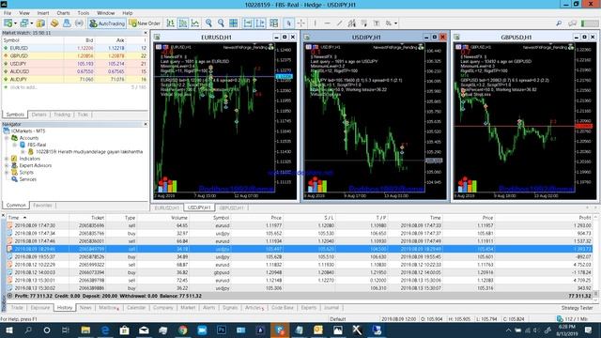Viewport: 601px width, 338px height.
Task: Open the Charts menu
Action: (63, 13)
